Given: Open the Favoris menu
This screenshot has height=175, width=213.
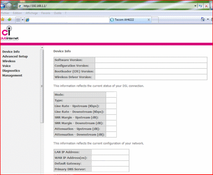Looking at the screenshot, I should point(46,13).
